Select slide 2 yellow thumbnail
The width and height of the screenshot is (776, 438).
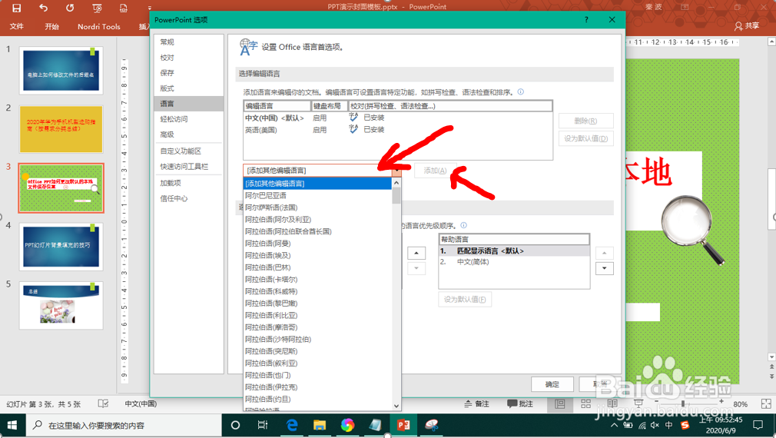(61, 129)
